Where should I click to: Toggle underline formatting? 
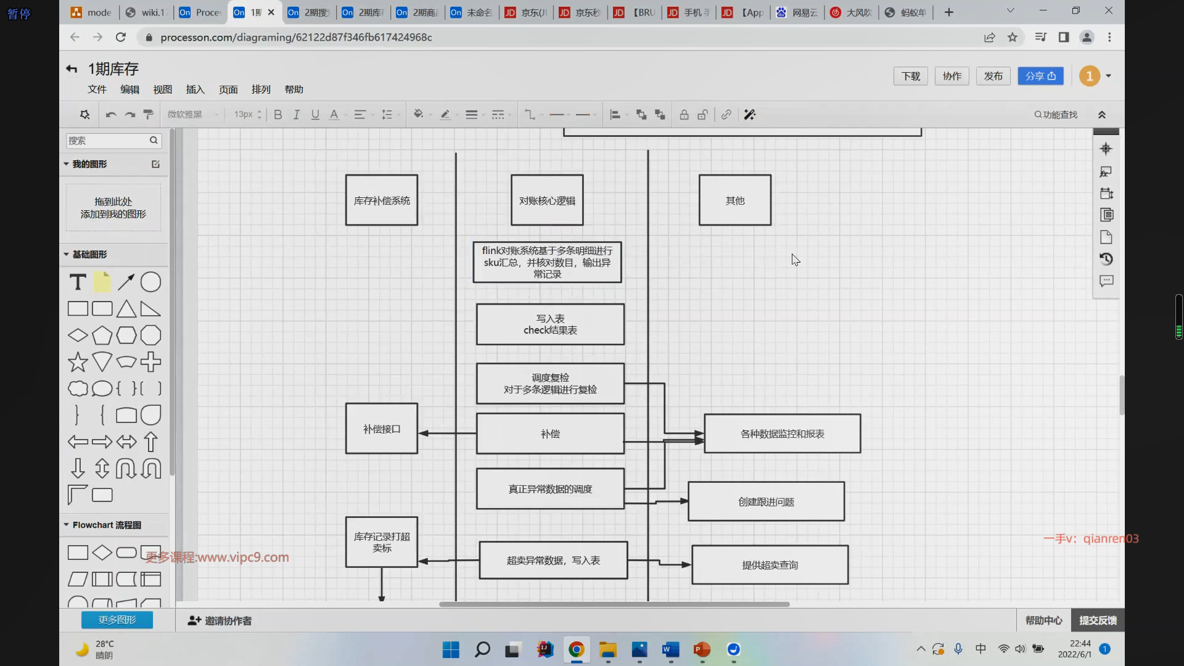pyautogui.click(x=315, y=115)
